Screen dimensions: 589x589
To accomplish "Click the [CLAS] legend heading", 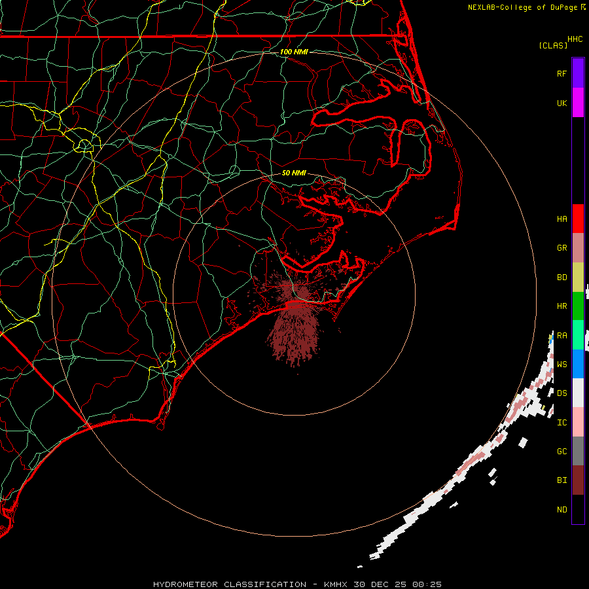I will (553, 45).
